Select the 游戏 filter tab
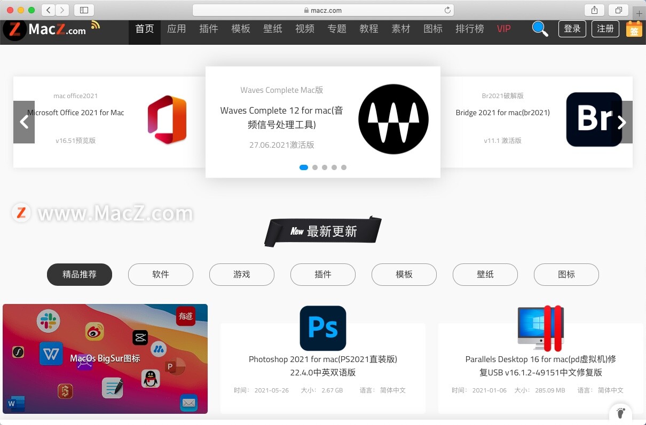 [x=242, y=275]
